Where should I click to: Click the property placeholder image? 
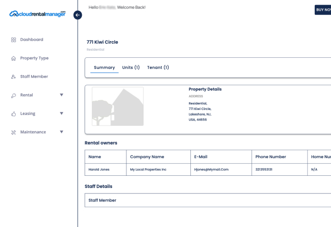click(x=118, y=106)
